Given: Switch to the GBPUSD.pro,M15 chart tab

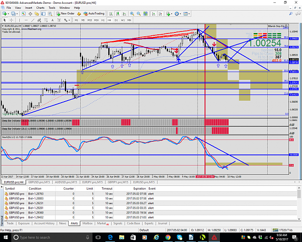Looking at the screenshot, I should point(39,182).
